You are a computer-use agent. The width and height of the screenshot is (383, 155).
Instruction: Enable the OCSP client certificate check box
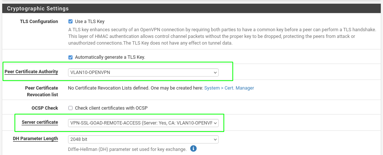[x=70, y=108]
